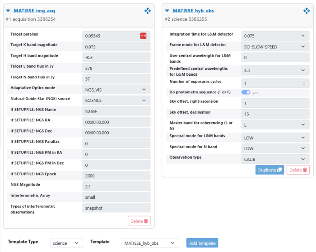The image size is (316, 252).
Task: Delete the MATISSE_hyb_obs science template
Action: click(298, 170)
